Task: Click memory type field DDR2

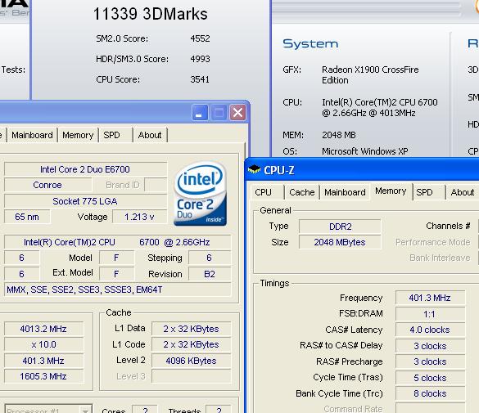Action: tap(340, 227)
